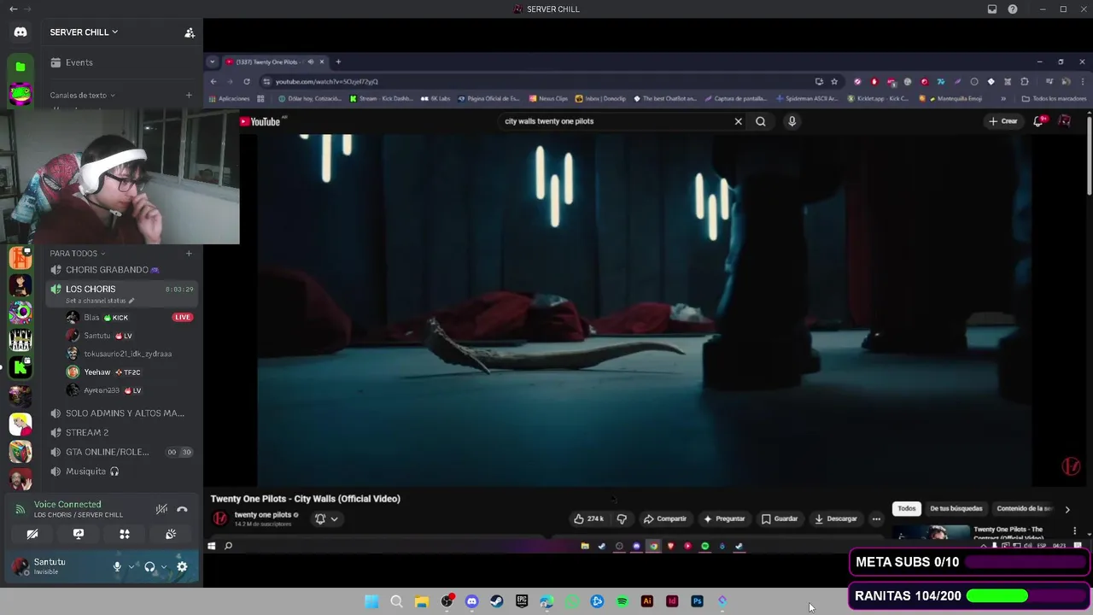
Task: Open Discord activities launcher icon
Action: click(125, 534)
